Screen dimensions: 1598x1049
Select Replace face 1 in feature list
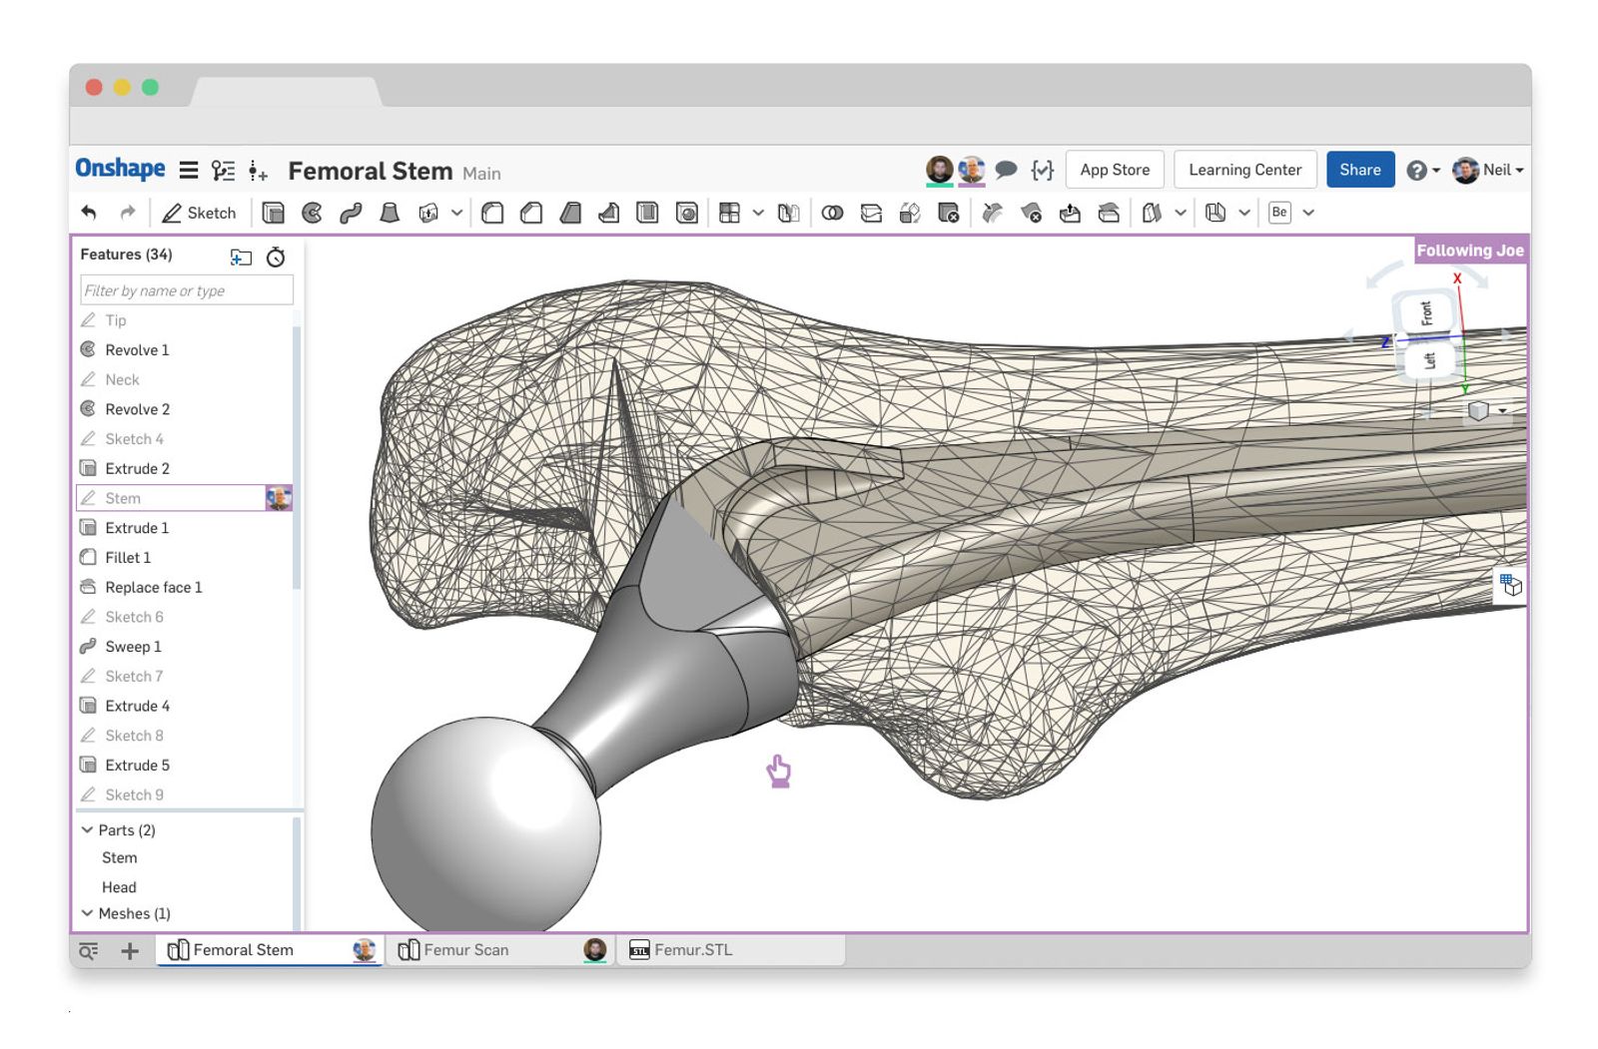point(153,587)
